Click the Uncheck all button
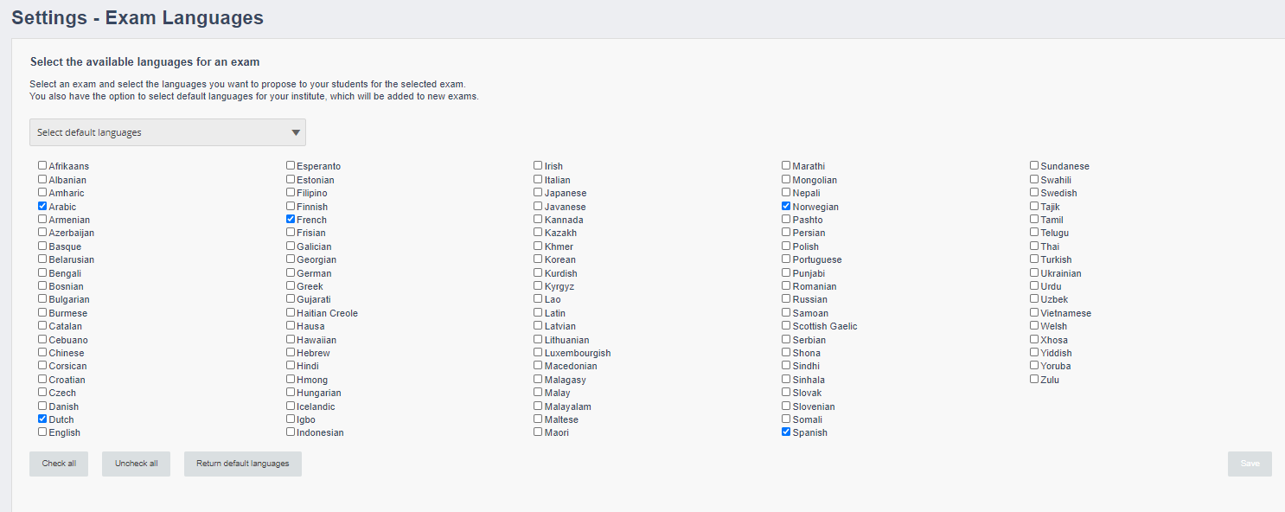 coord(136,464)
